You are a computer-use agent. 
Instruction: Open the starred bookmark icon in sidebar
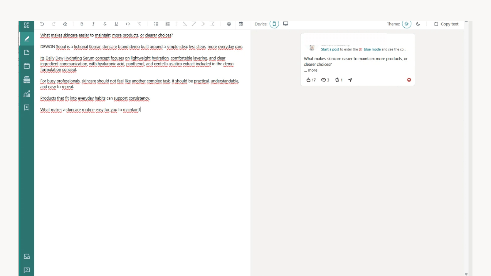point(27,108)
